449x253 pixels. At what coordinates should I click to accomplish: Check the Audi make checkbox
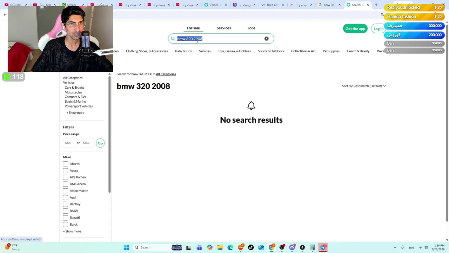[65, 197]
